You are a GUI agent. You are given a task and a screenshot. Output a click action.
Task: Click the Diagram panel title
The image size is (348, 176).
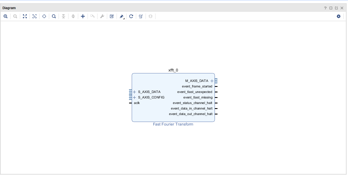tap(9, 8)
